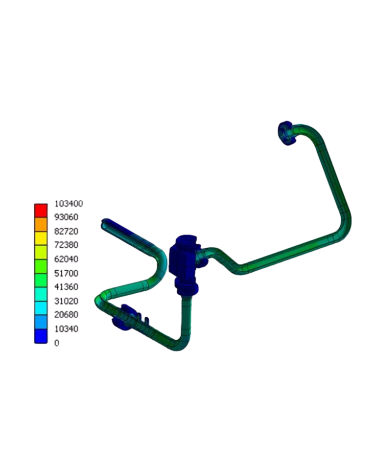Choose the green swatch between 51700 and 41360
The image size is (376, 470).
point(41,280)
